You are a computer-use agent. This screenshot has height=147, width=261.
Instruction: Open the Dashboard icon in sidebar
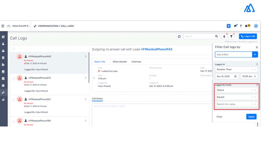[3, 37]
